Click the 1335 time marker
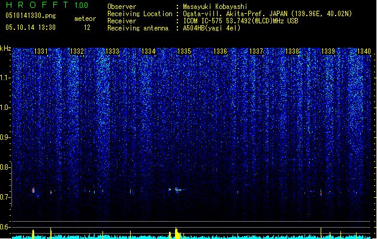The width and height of the screenshot is (377, 239). coord(184,51)
